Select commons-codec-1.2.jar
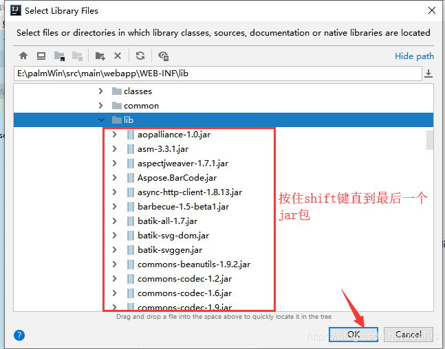Image resolution: width=445 pixels, height=349 pixels. pos(185,279)
